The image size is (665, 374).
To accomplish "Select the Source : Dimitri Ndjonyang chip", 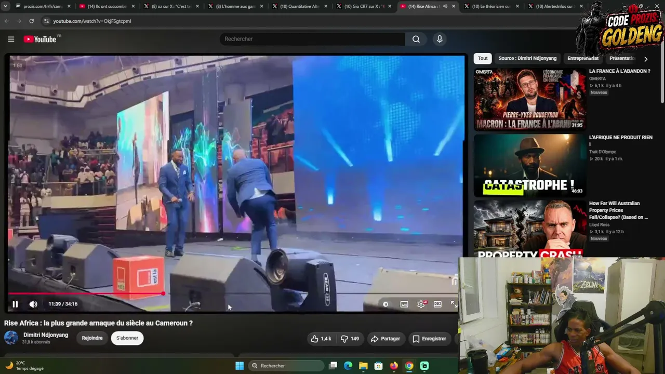I will 527,59.
